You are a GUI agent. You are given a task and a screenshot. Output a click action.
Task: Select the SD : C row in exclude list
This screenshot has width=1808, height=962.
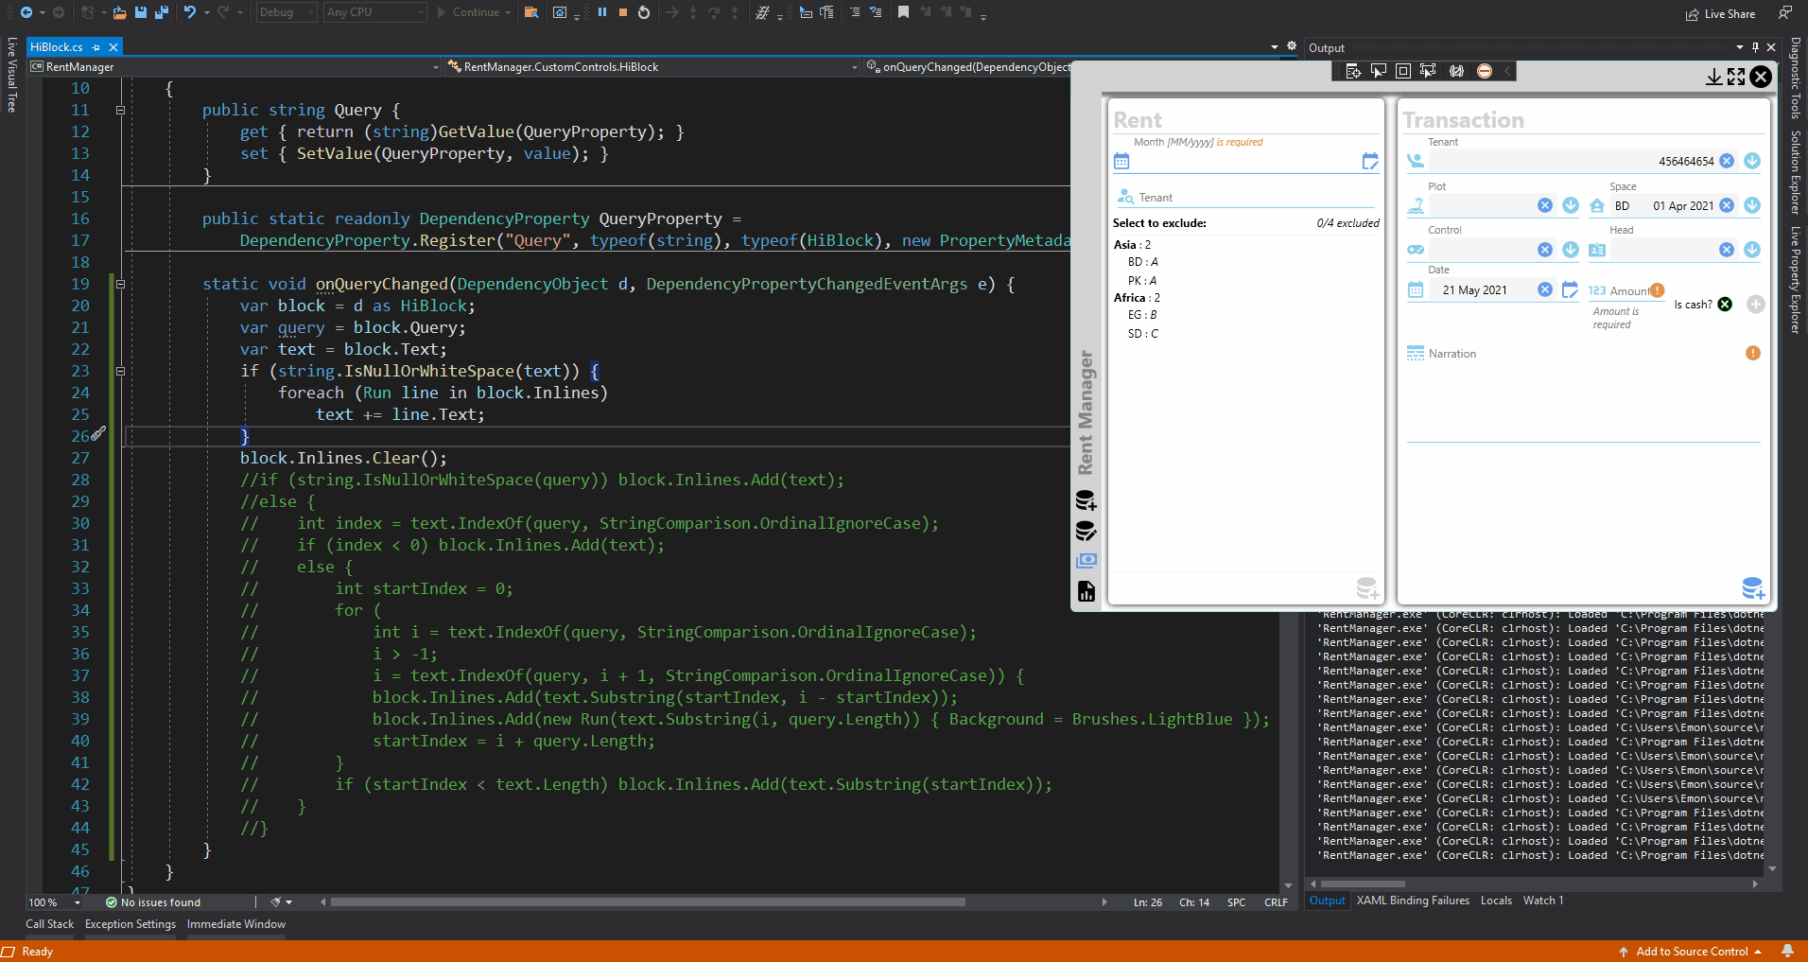[x=1142, y=334]
